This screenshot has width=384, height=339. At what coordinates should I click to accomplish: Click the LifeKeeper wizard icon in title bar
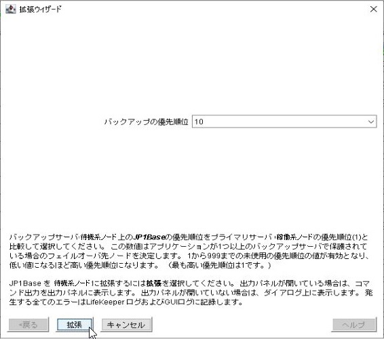[11, 9]
